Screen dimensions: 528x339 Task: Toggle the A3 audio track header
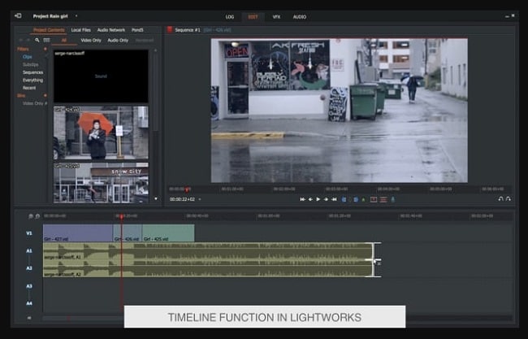[x=28, y=286]
